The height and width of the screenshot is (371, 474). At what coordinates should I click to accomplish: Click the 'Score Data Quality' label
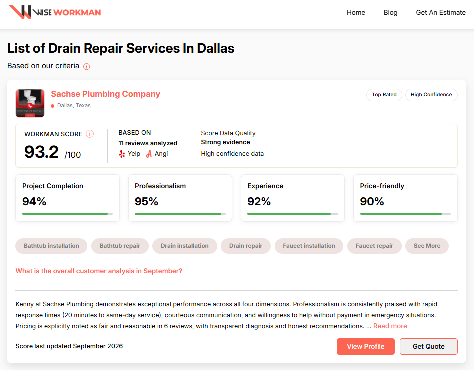point(228,134)
